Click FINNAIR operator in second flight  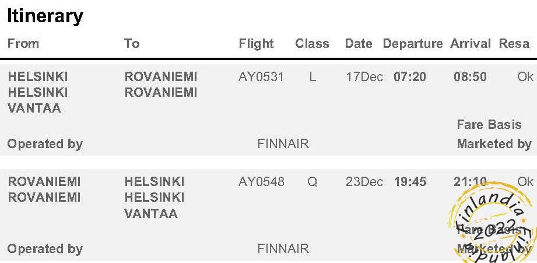(283, 248)
